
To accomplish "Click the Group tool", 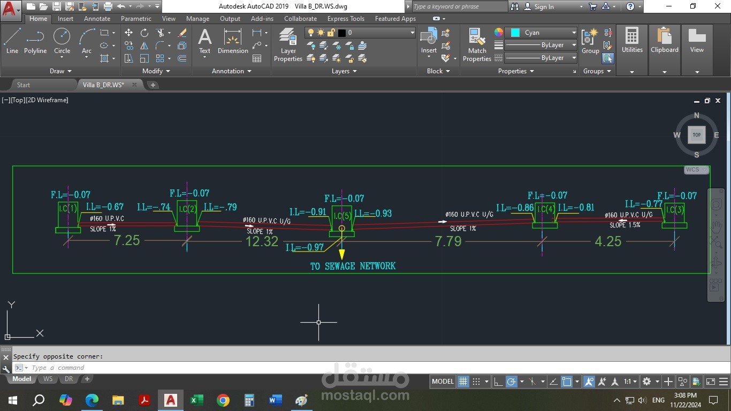I will click(590, 41).
